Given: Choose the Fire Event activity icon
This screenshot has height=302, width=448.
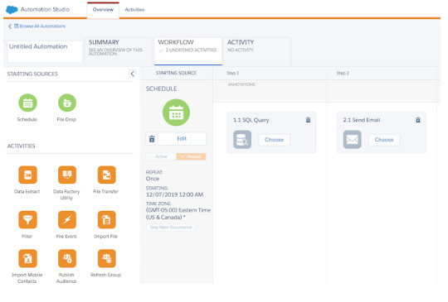Looking at the screenshot, I should 67,219.
